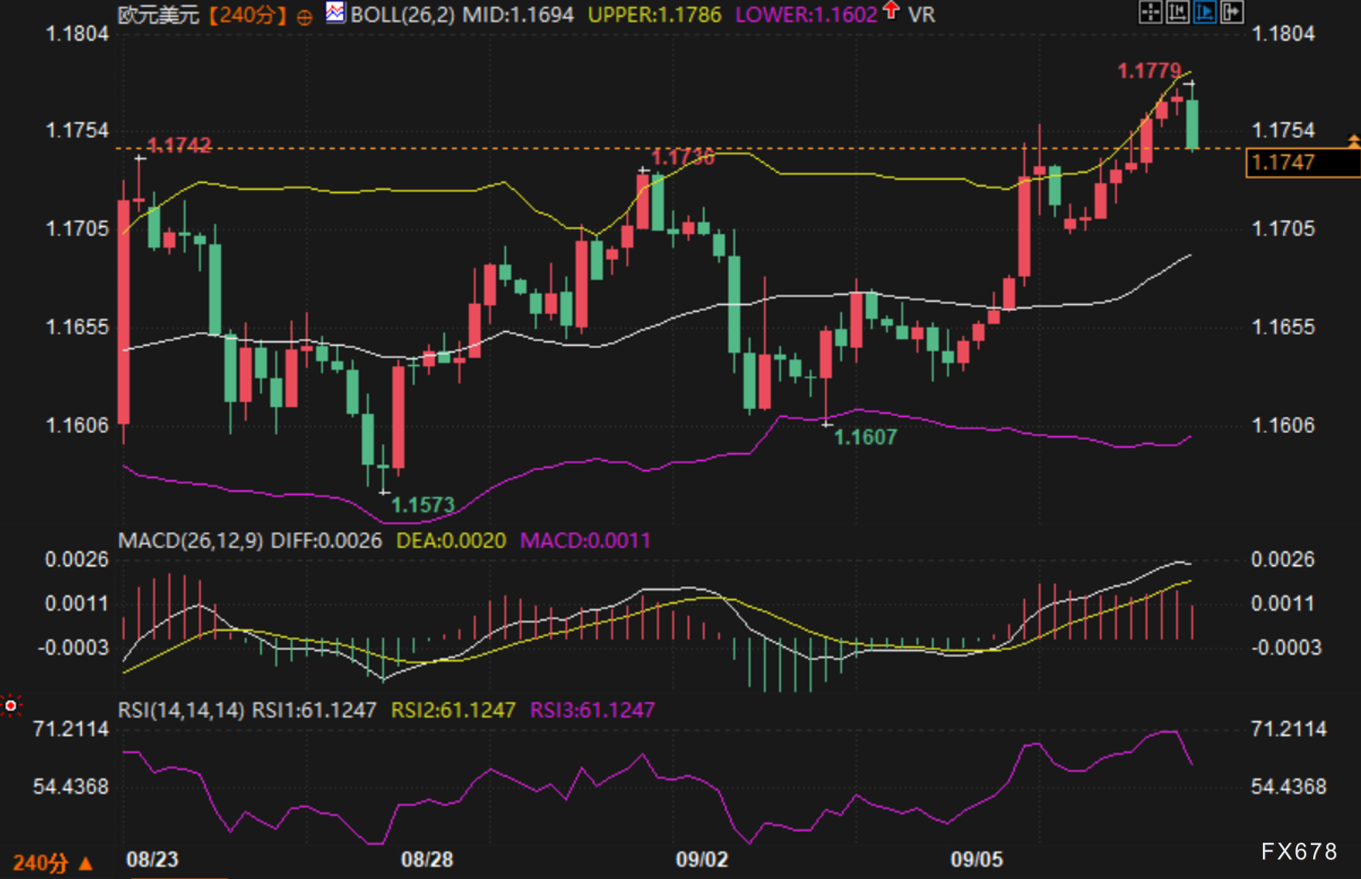
Task: Click the 1.1573 low price marker
Action: 423,505
